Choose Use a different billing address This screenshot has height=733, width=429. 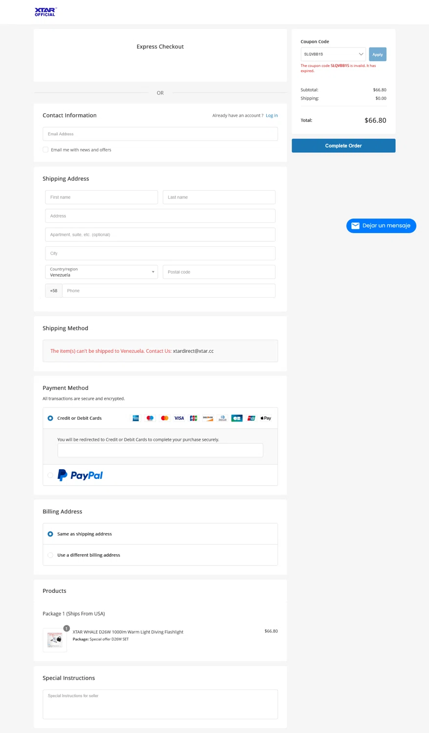tap(50, 555)
